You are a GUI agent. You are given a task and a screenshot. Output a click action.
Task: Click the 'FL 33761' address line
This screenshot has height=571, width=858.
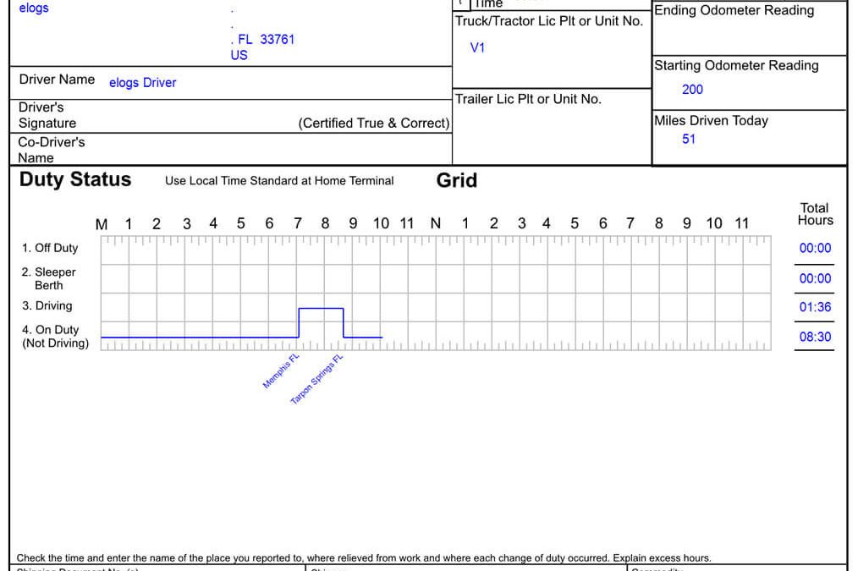point(266,40)
